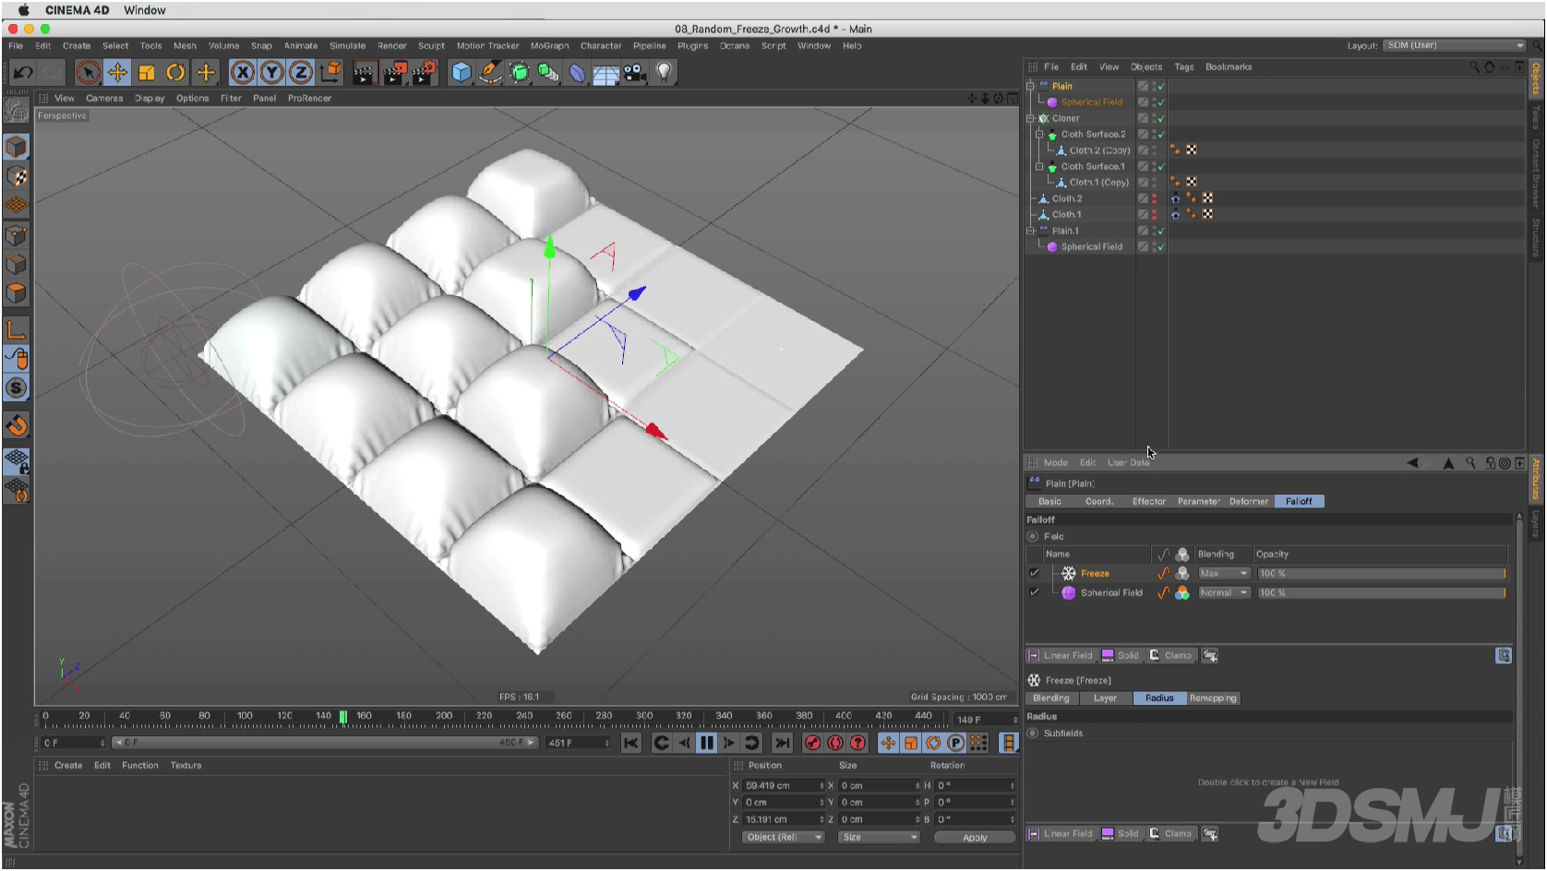Open Object Manager Tags menu
1547x871 pixels.
1184,66
